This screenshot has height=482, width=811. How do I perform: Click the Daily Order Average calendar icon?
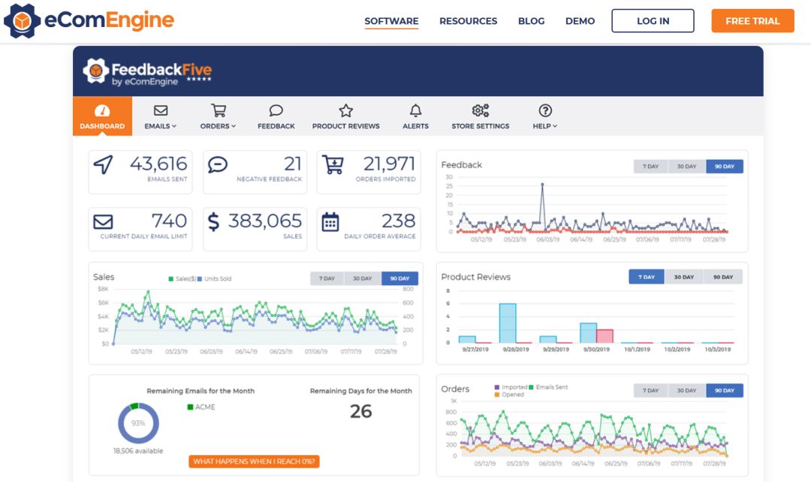click(x=330, y=222)
